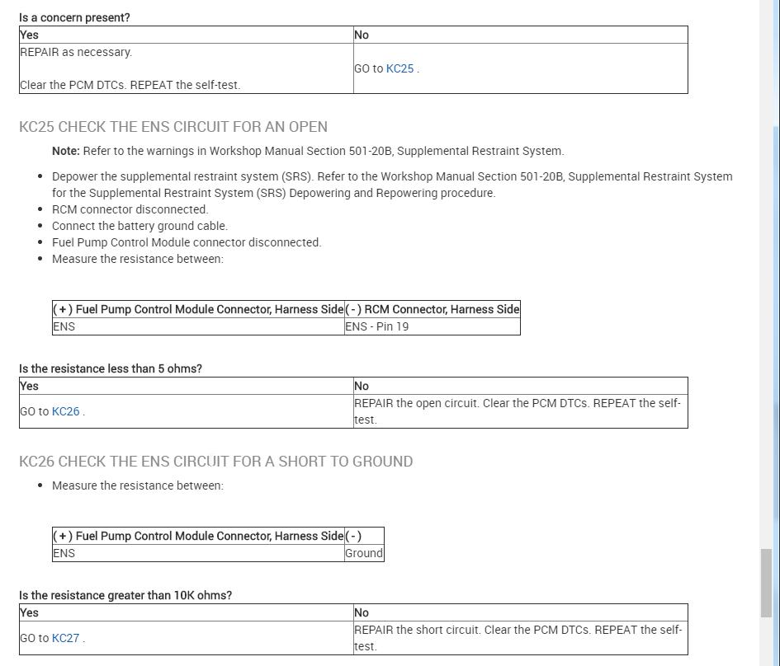The image size is (780, 666).
Task: Click the vertical scrollbar thumb
Action: point(767,583)
